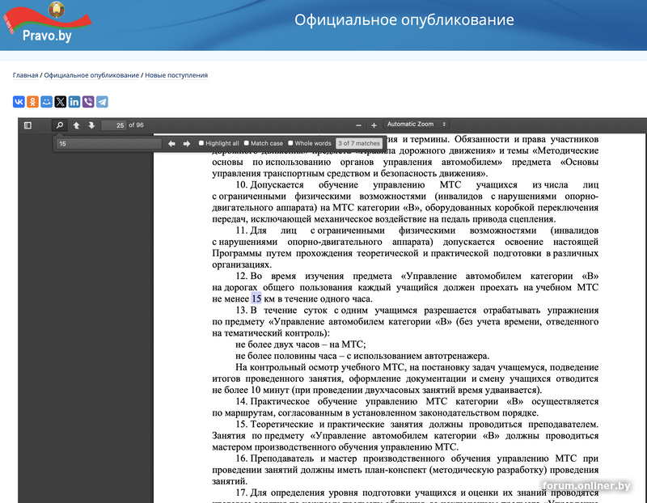
Task: Share via Viber icon
Action: pyautogui.click(x=88, y=102)
